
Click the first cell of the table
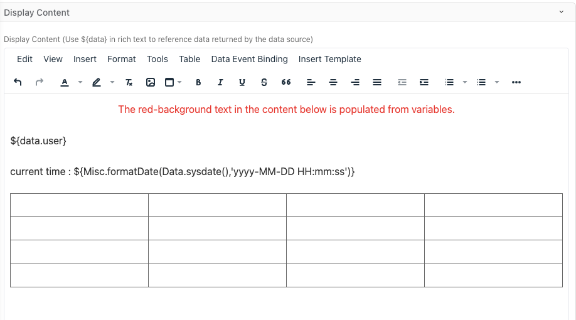coord(79,205)
